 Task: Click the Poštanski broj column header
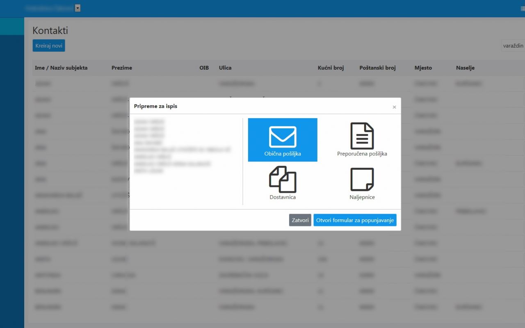coord(377,68)
